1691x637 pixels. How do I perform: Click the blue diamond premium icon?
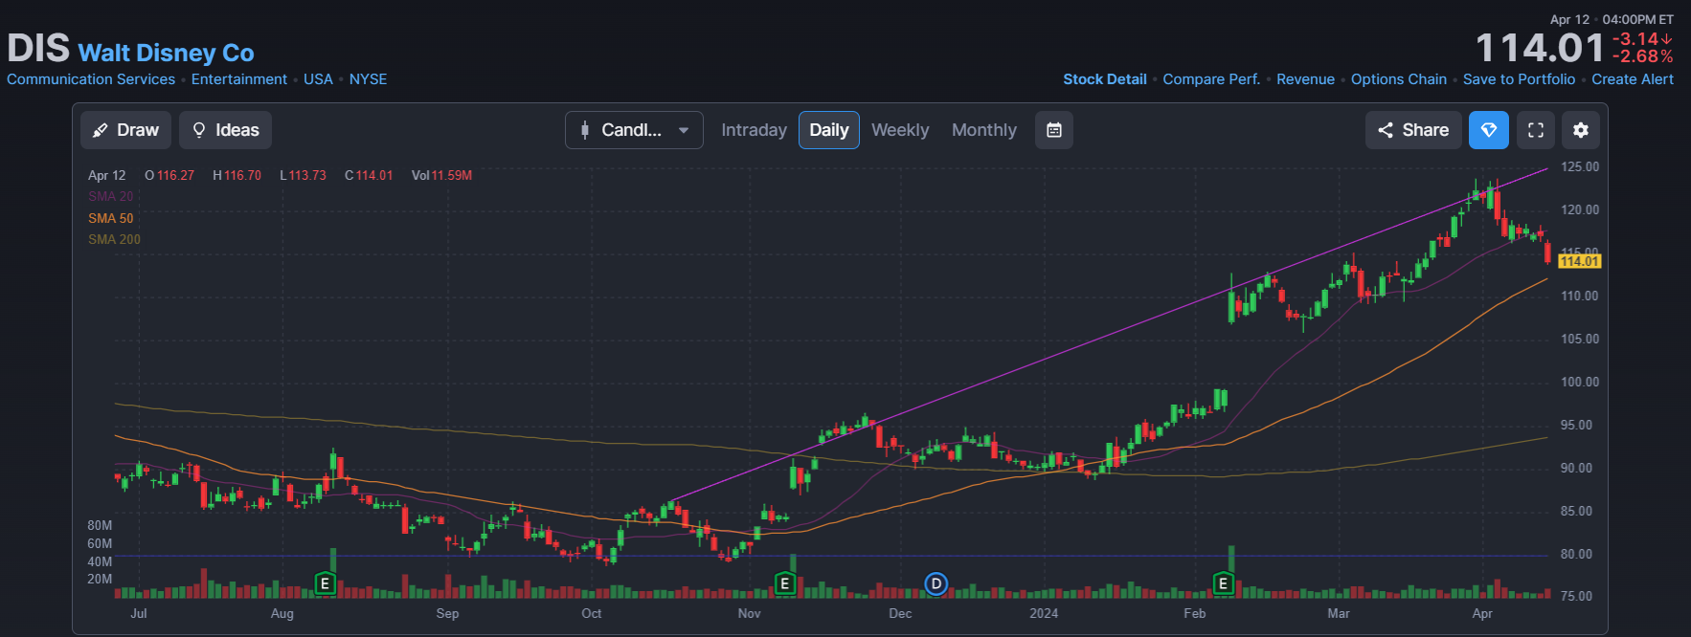click(1489, 130)
